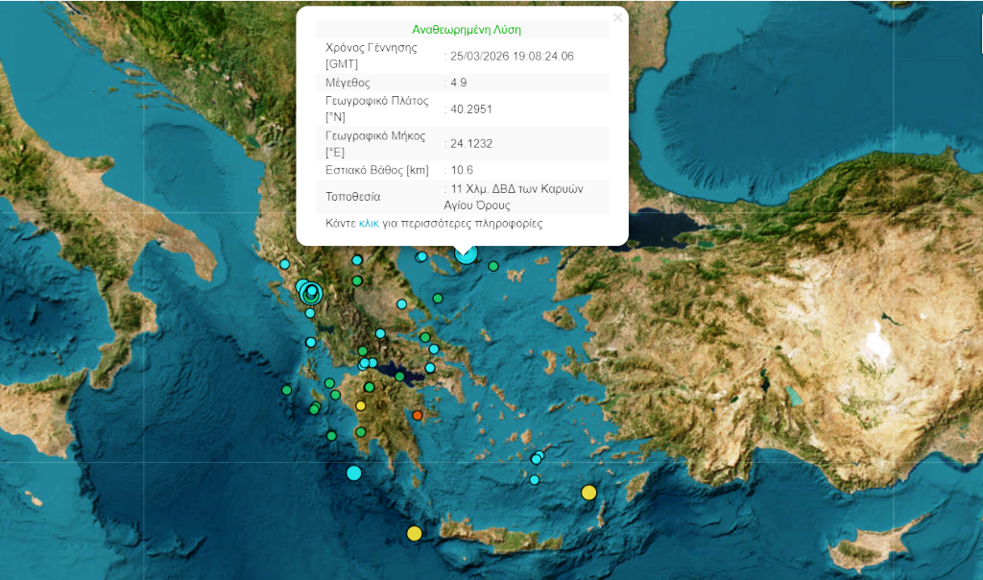Click the popup title 'Αναθεωρημένη Λύση'
983x580 pixels.
click(x=467, y=30)
